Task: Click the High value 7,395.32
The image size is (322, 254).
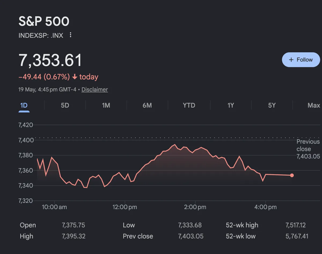Action: click(x=74, y=236)
